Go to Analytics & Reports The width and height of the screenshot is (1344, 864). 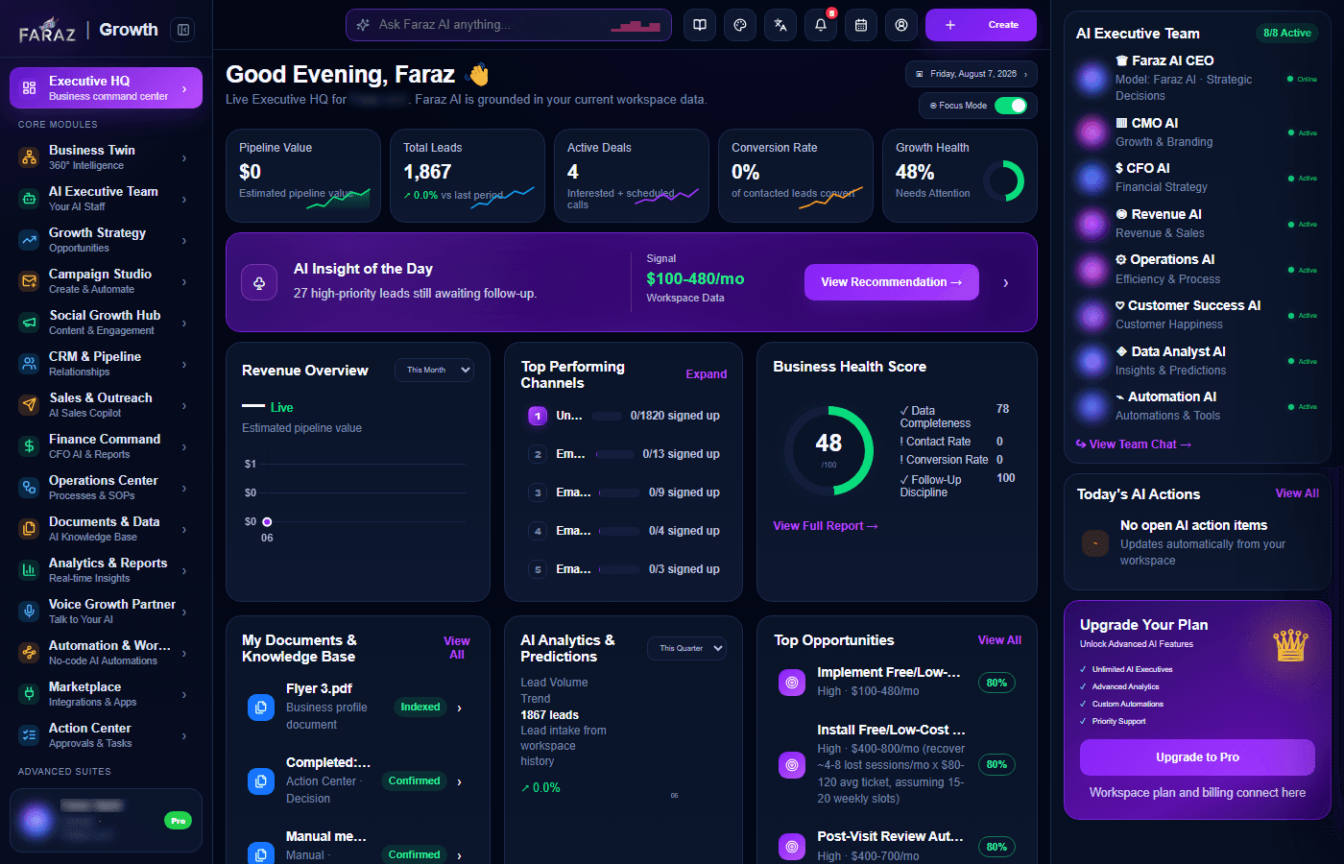[x=106, y=570]
